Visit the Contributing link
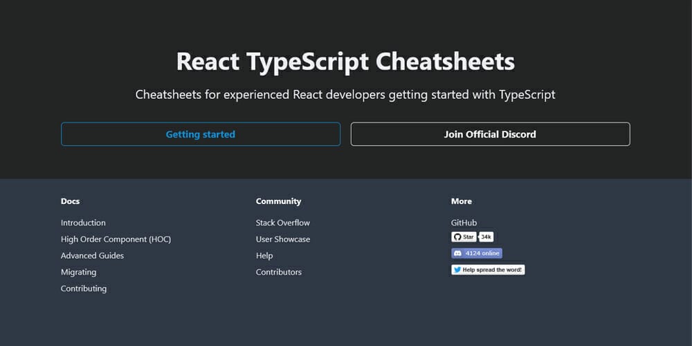This screenshot has height=346, width=692. pyautogui.click(x=84, y=288)
